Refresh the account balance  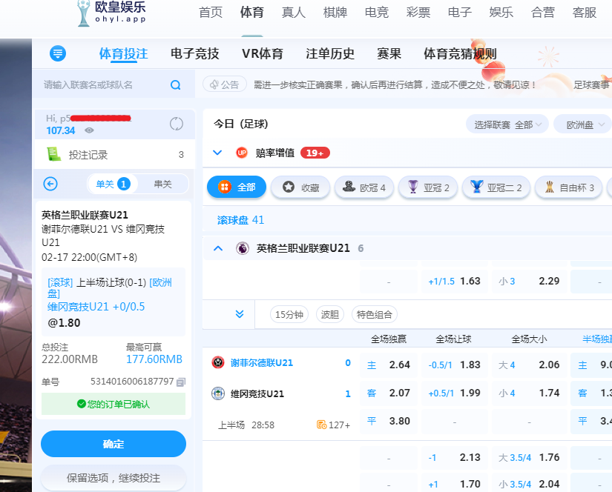[176, 124]
